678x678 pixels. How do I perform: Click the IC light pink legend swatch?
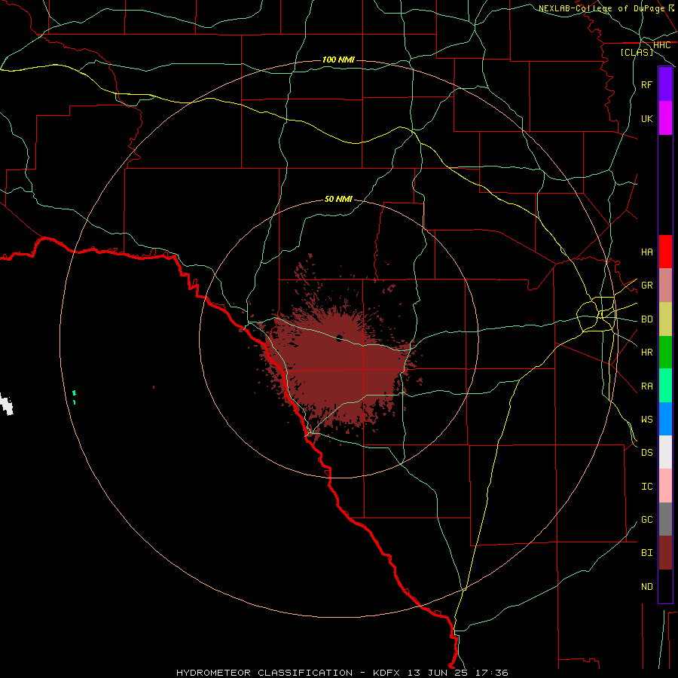[x=665, y=486]
